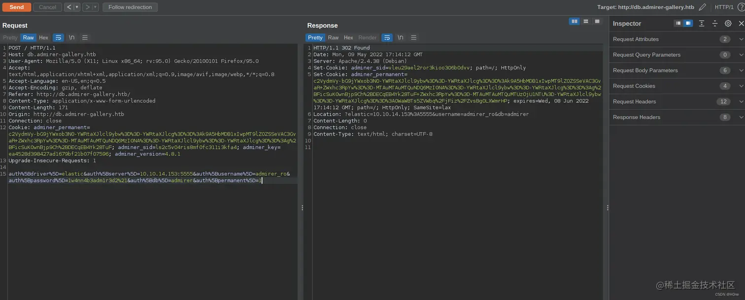Open Request panel hamburger options menu
Viewport: 745px width, 300px height.
[85, 37]
